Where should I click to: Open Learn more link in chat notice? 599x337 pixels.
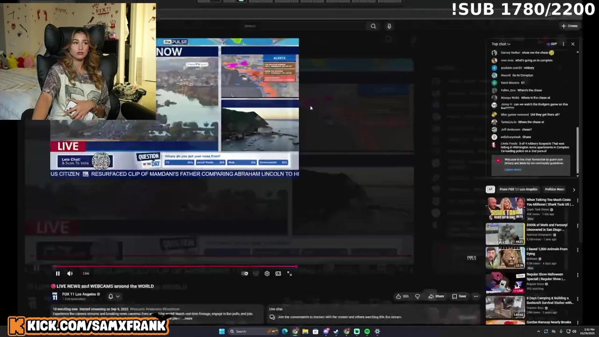pos(512,169)
